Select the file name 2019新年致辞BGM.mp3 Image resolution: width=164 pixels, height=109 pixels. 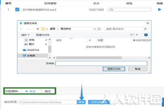pyautogui.click(x=39, y=10)
